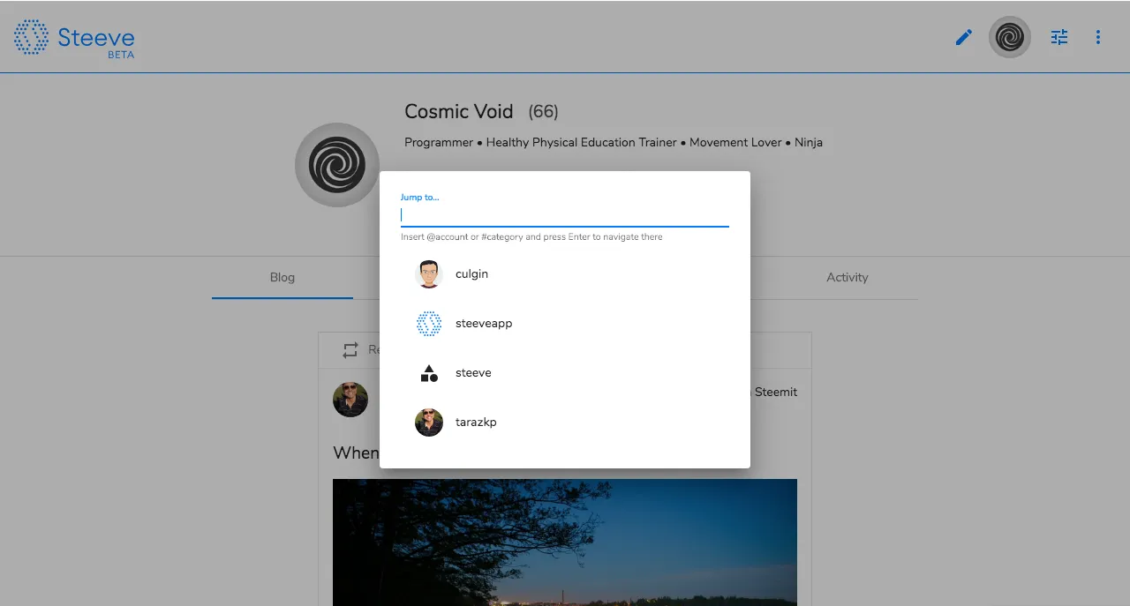Image resolution: width=1130 pixels, height=606 pixels.
Task: Click tarazkp's photo avatar in dialog
Action: coord(429,423)
